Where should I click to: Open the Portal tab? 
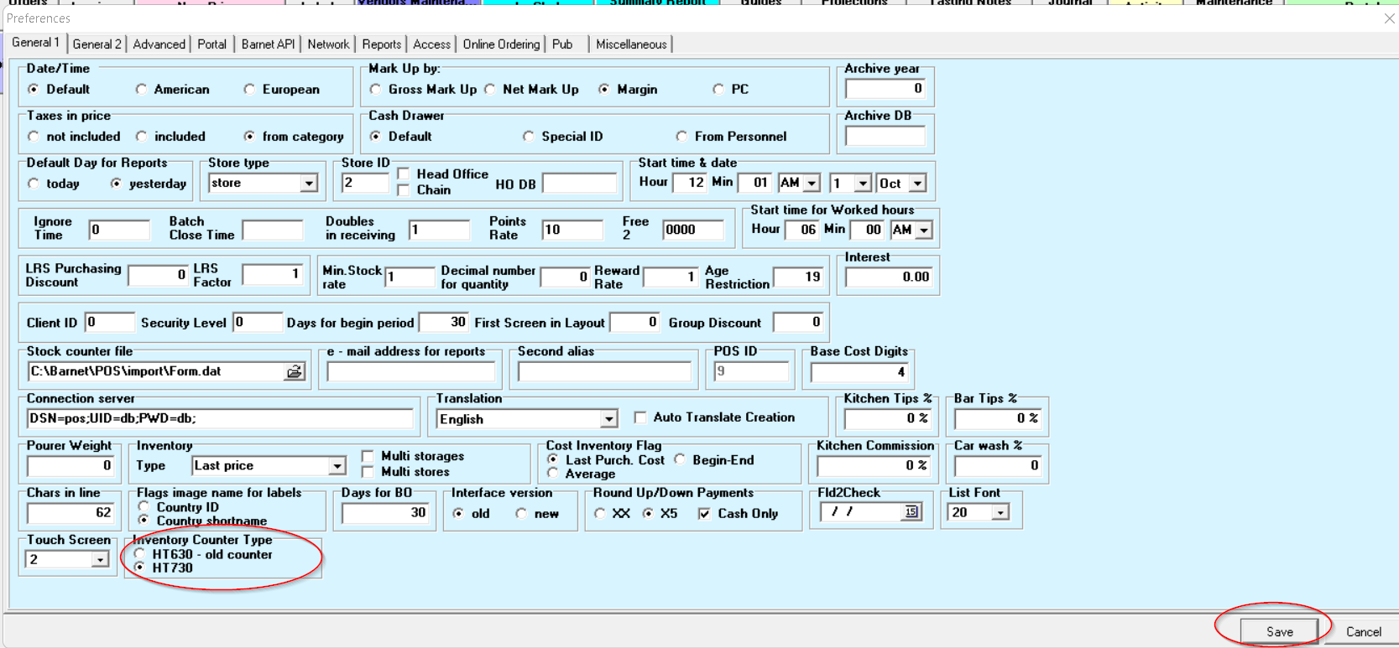coord(212,44)
